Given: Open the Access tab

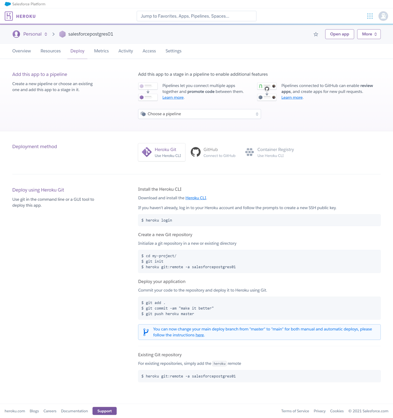Looking at the screenshot, I should 149,51.
